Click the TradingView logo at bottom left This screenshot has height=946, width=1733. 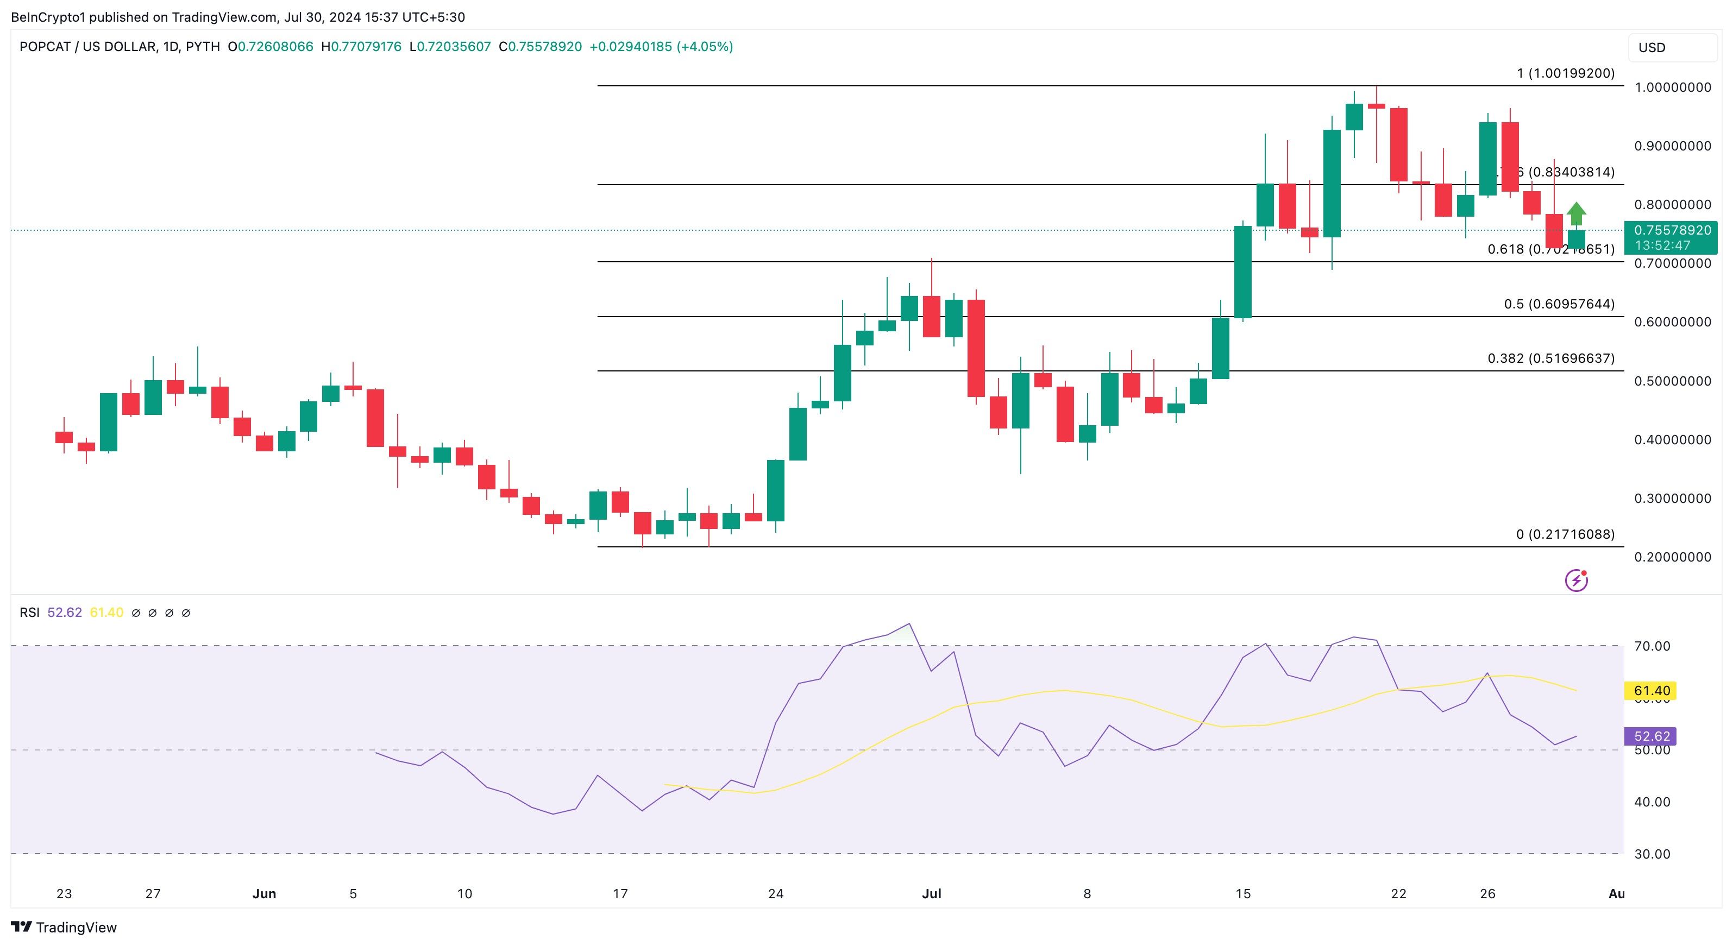coord(64,927)
